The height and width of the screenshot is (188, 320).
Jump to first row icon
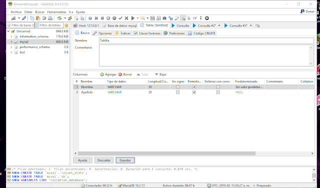pos(96,18)
